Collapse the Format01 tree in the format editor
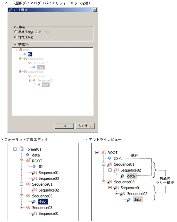The image size is (177, 222). [15, 149]
